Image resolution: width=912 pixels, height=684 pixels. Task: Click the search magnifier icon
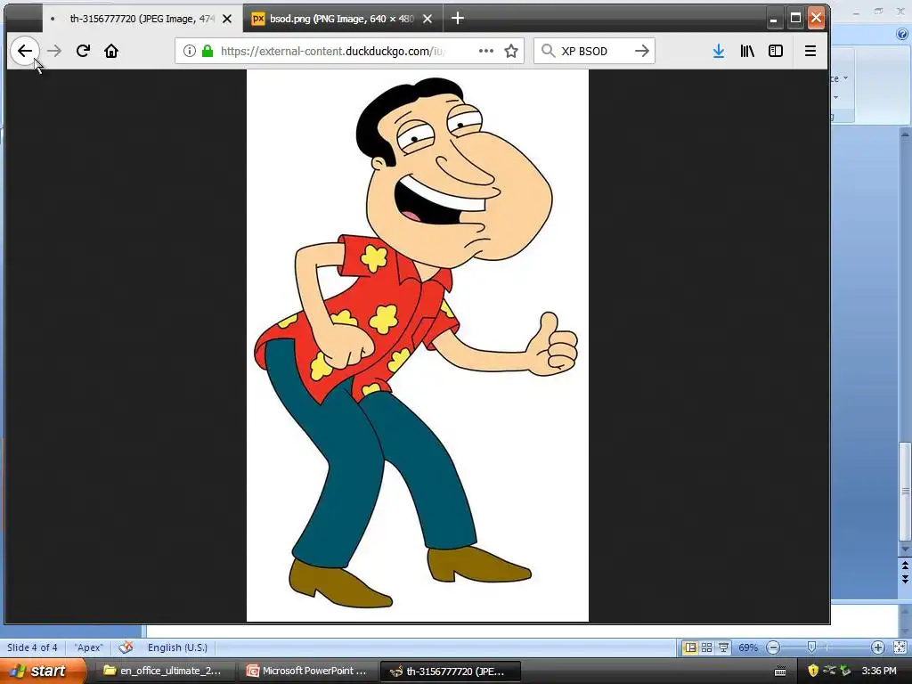(x=548, y=51)
